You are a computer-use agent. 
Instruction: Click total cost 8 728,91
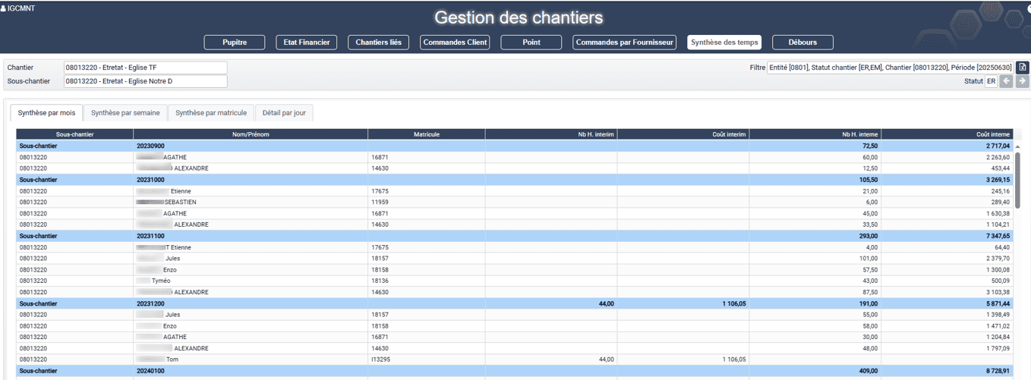click(x=998, y=371)
